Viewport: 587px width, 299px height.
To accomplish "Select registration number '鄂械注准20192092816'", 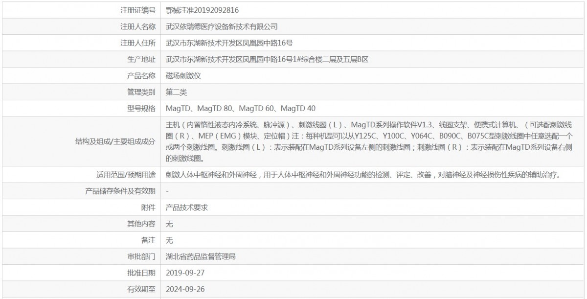I will tap(203, 10).
